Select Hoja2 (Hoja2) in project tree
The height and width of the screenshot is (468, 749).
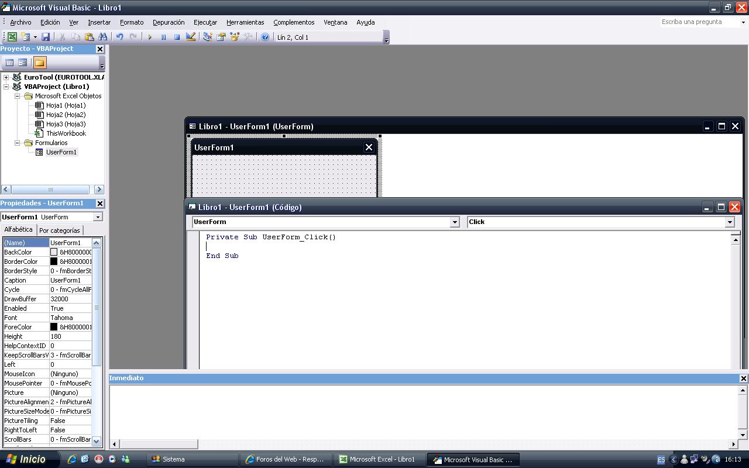[66, 115]
